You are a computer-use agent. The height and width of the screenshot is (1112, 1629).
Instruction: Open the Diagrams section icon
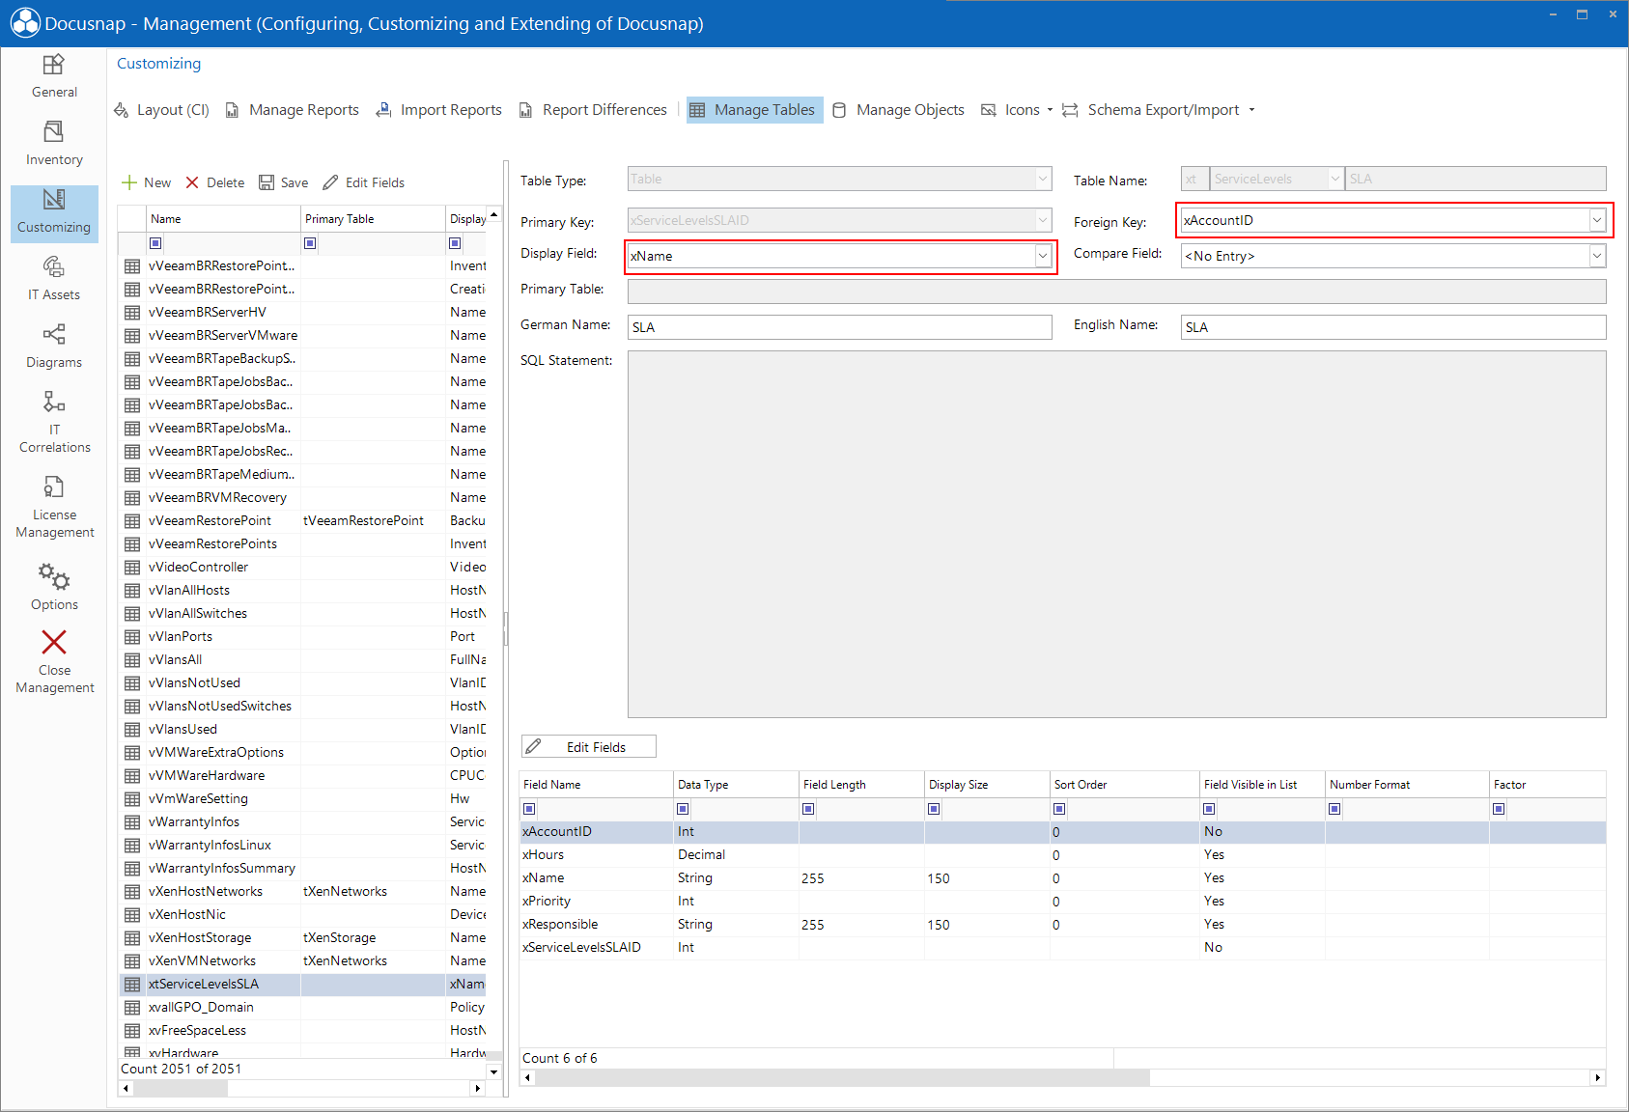point(54,334)
